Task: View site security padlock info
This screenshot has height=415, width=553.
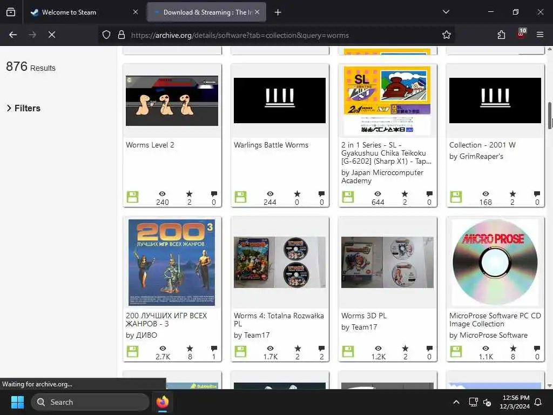Action: pos(122,35)
